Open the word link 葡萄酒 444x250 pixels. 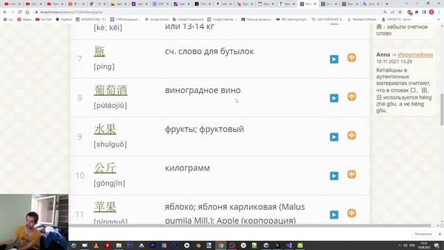111,90
